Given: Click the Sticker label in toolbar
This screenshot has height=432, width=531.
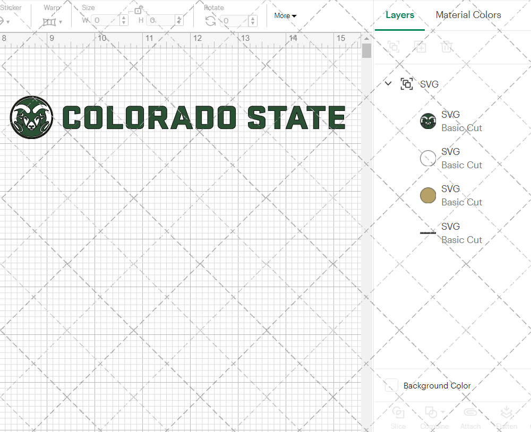Looking at the screenshot, I should click(x=11, y=7).
